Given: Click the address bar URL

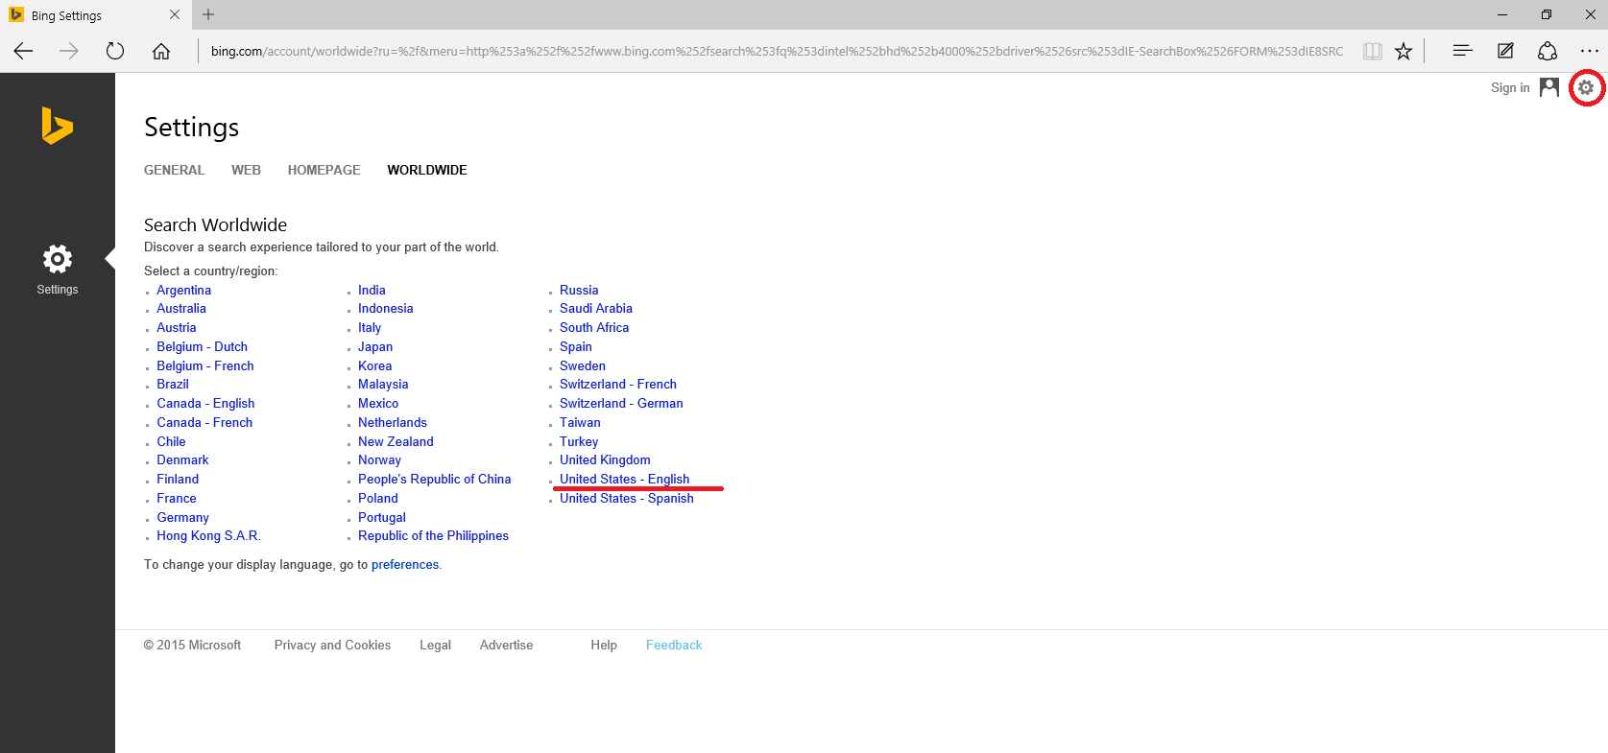Looking at the screenshot, I should tap(777, 51).
